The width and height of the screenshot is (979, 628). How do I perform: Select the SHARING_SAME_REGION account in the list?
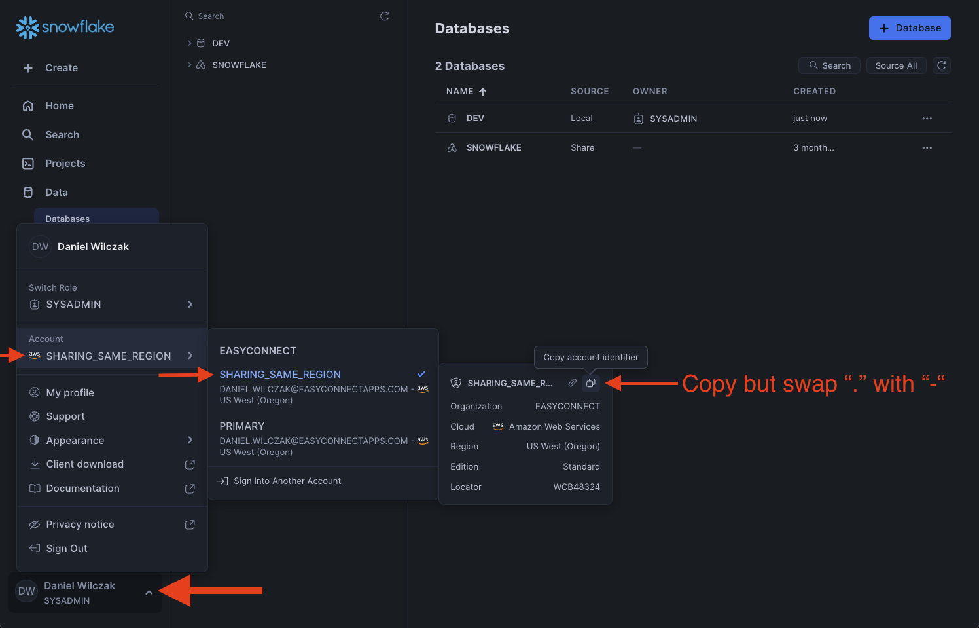pyautogui.click(x=323, y=387)
